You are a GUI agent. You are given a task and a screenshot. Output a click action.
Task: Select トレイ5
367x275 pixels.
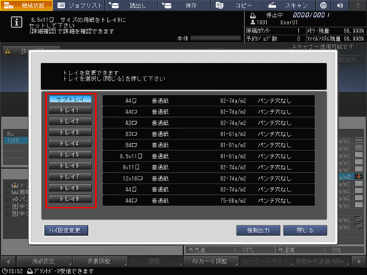[x=70, y=155]
